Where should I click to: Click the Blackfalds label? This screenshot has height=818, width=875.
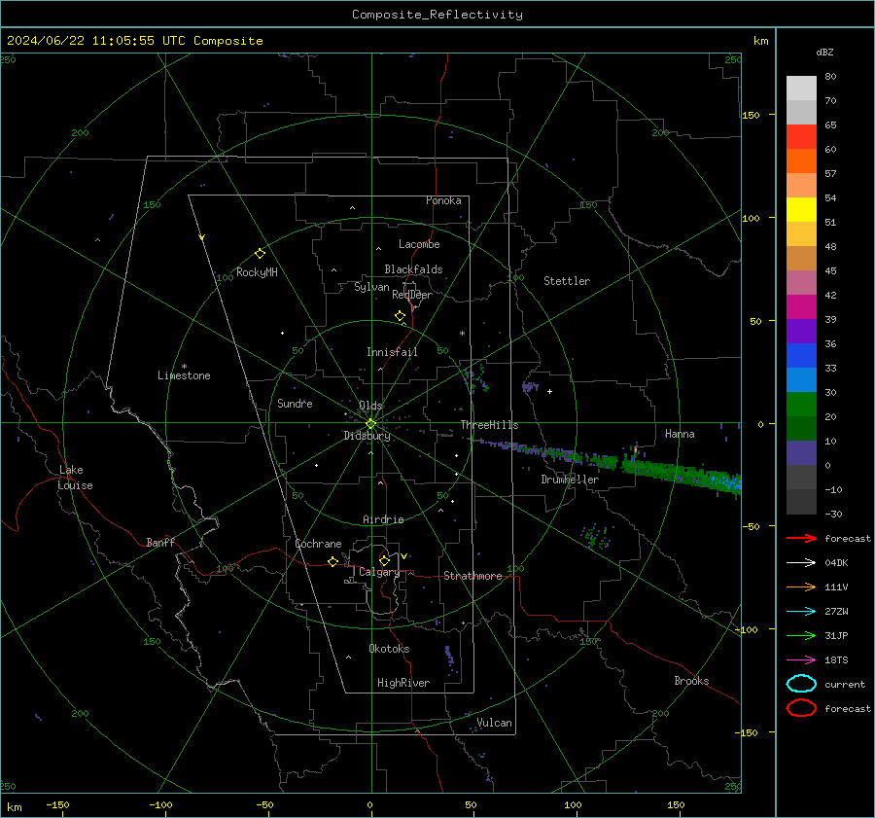coord(413,269)
